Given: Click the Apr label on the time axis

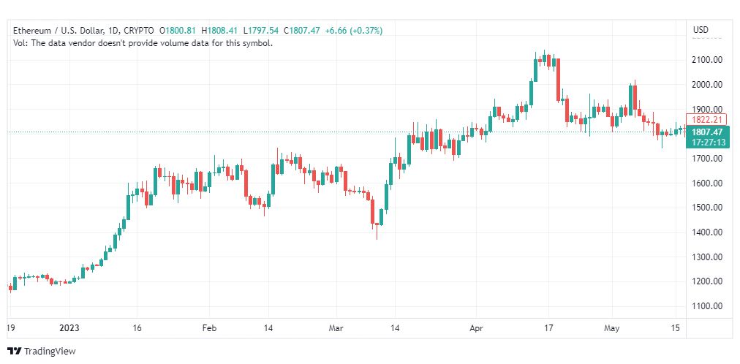Looking at the screenshot, I should click(476, 328).
